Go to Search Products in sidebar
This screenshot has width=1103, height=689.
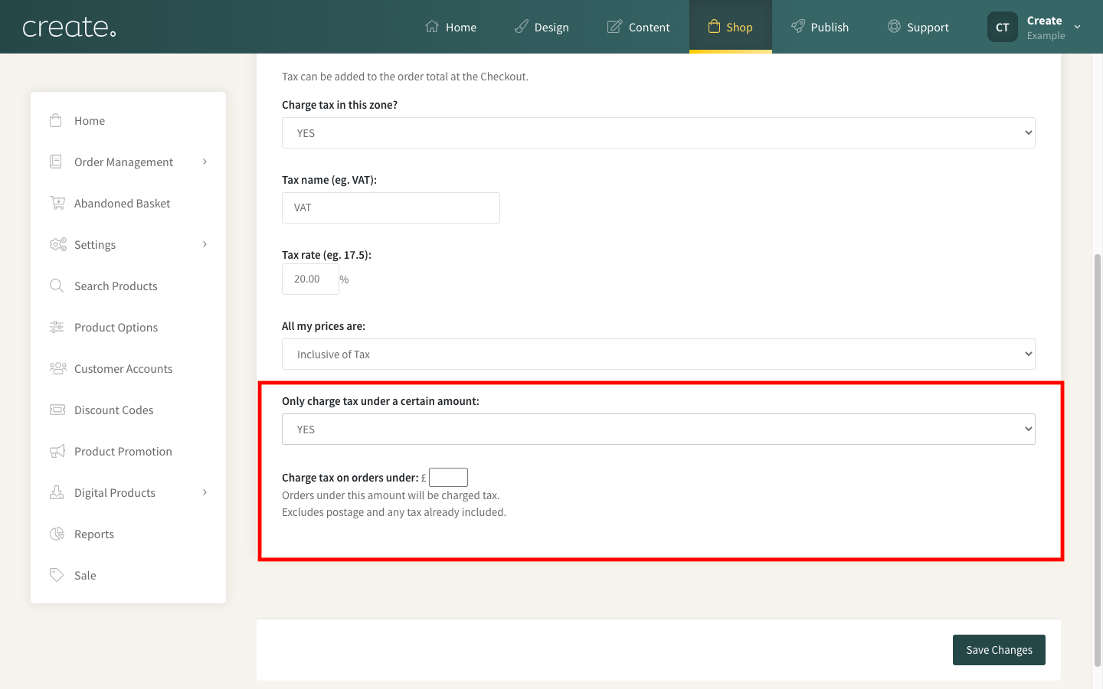point(116,286)
